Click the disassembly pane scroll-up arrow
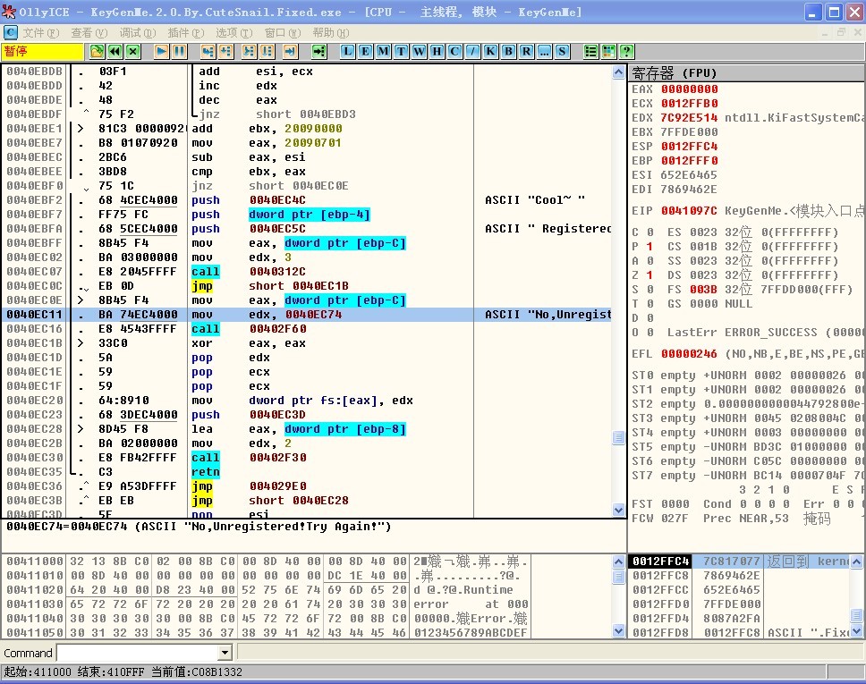Image resolution: width=866 pixels, height=684 pixels. (618, 72)
